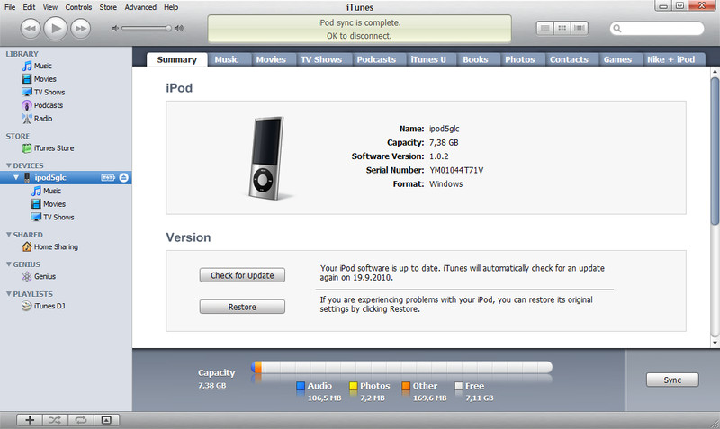The height and width of the screenshot is (429, 720).
Task: Eject the ipod5glc device
Action: [x=123, y=177]
